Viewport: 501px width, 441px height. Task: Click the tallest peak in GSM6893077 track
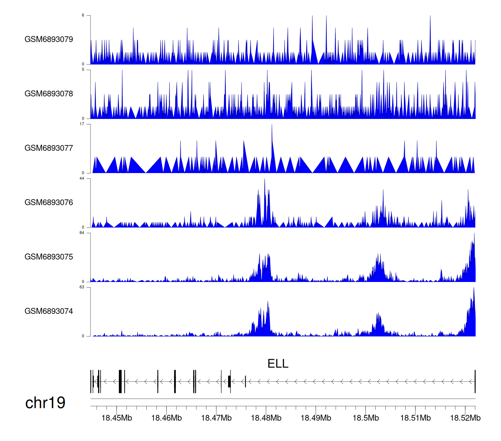point(272,127)
